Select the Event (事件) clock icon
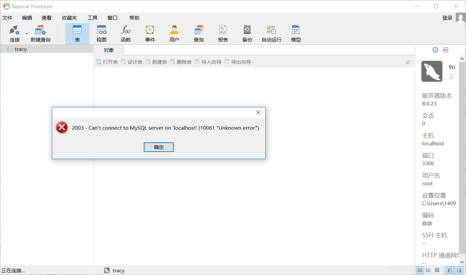 tap(150, 34)
